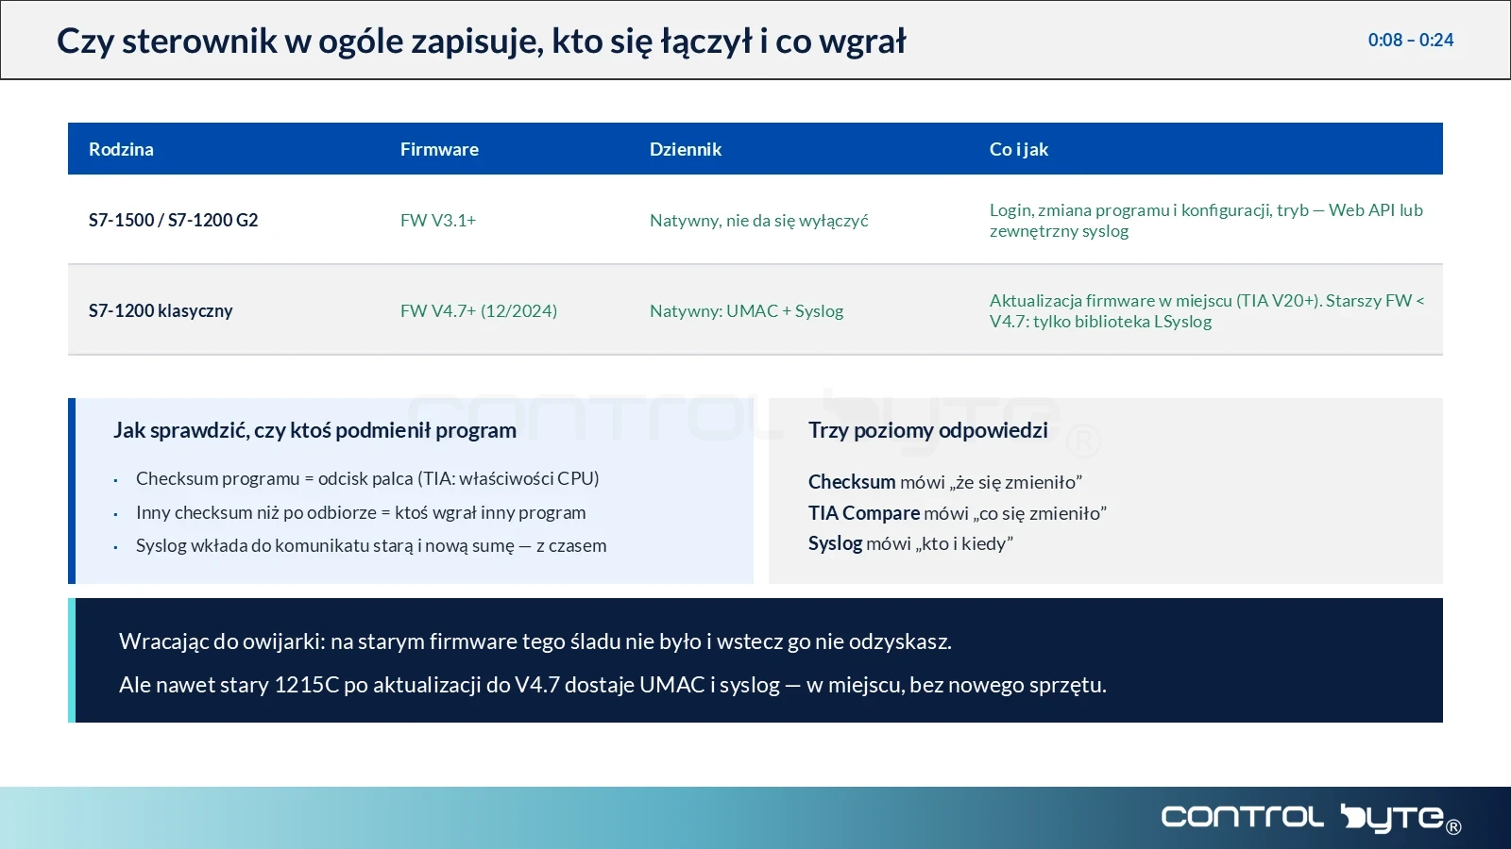
Task: Click the Control Byte logo in footer
Action: pyautogui.click(x=1312, y=818)
